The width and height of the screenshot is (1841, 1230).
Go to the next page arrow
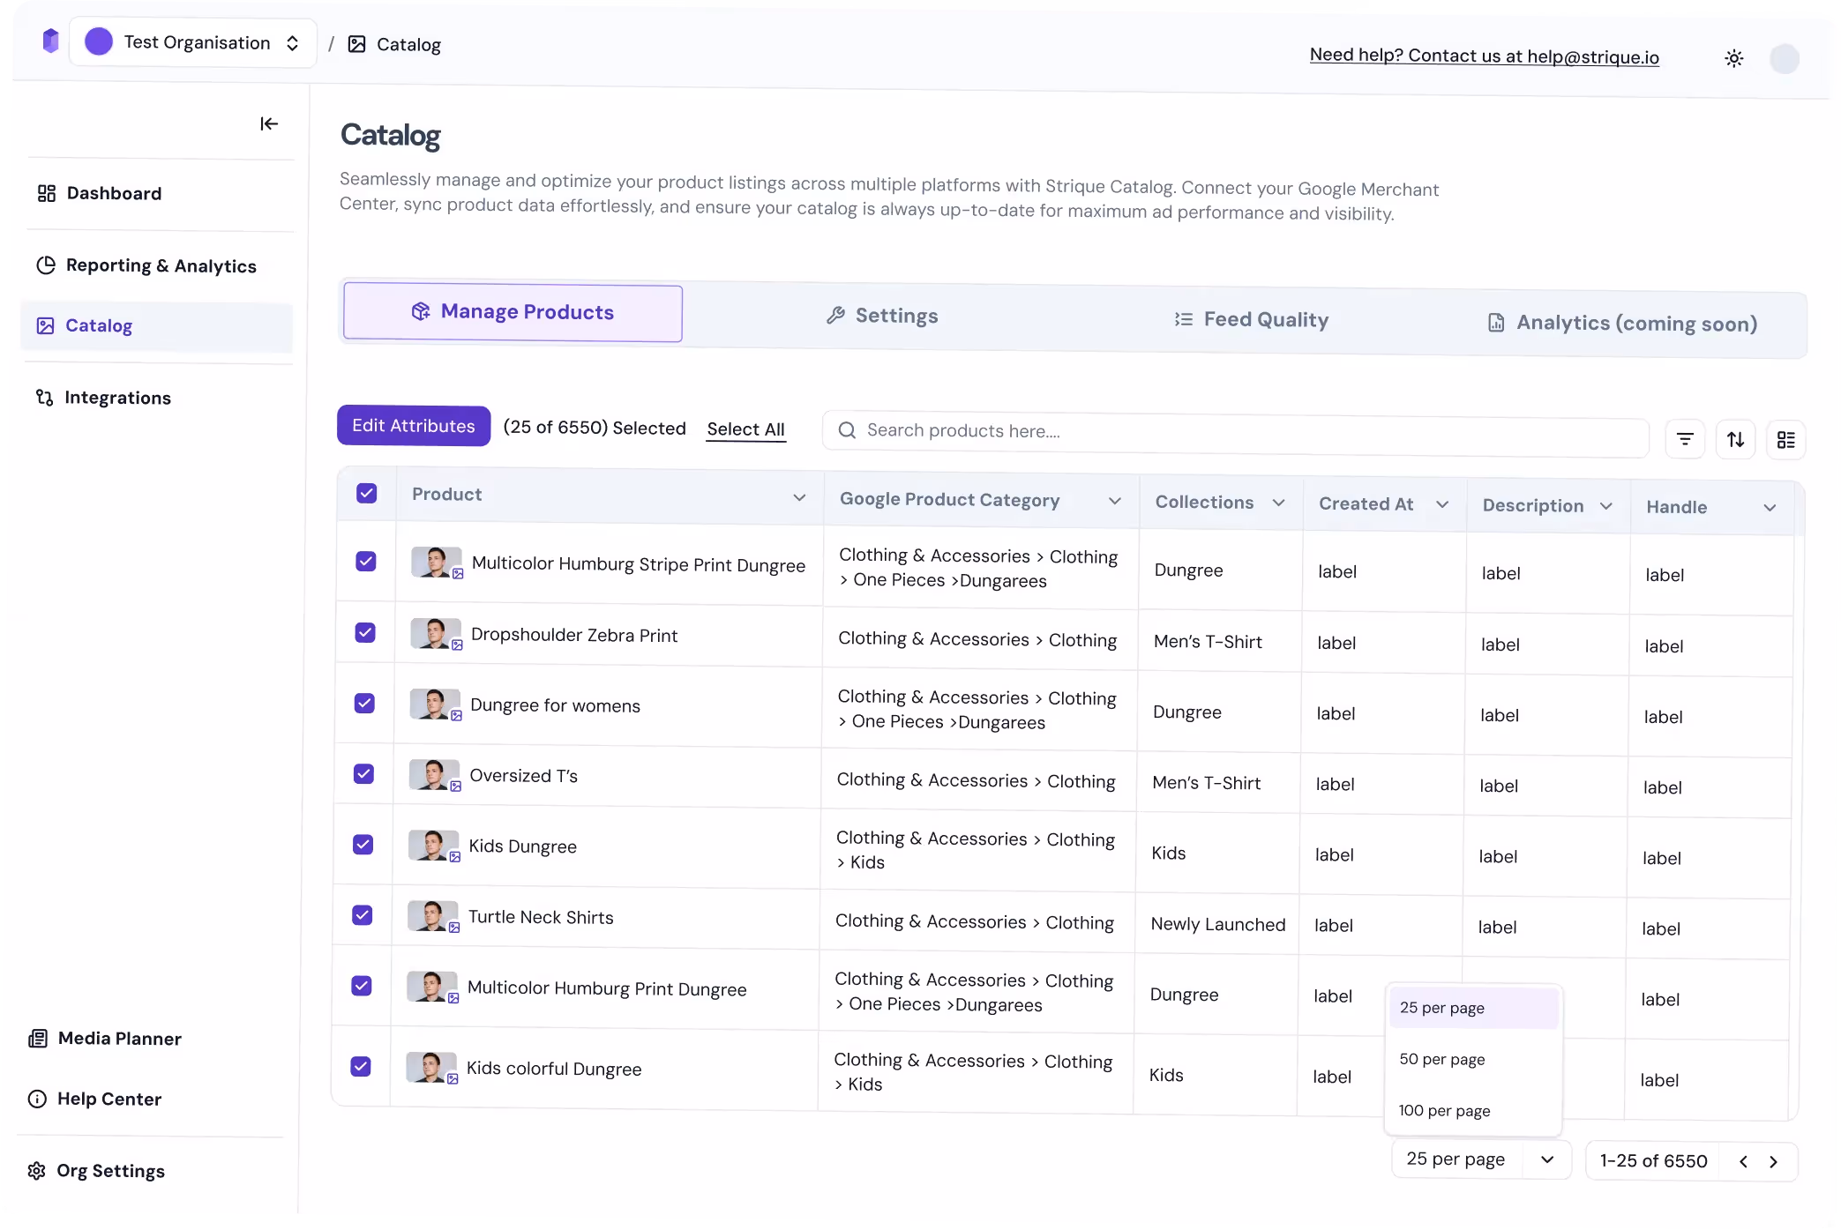click(1773, 1162)
